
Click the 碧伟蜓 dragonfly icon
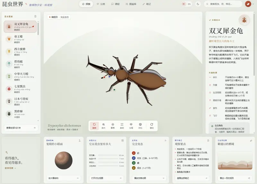tap(9, 64)
